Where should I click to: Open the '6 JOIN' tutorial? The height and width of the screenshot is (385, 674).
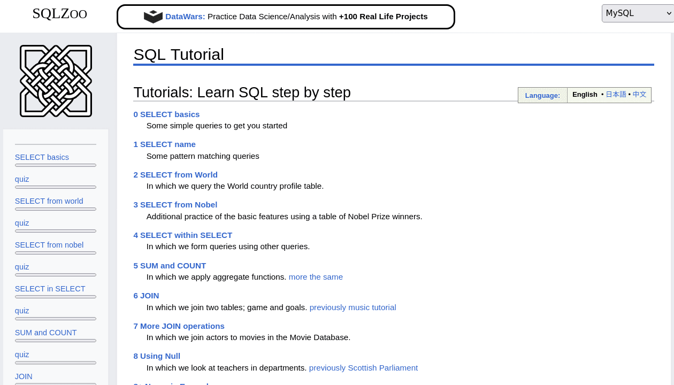[x=146, y=295]
